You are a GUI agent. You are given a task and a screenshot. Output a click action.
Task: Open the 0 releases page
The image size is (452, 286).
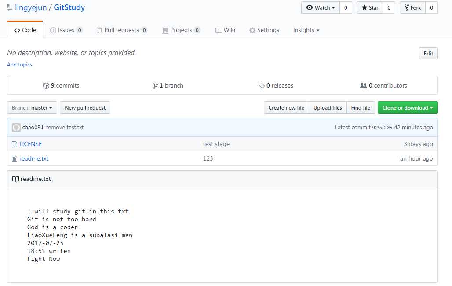coord(276,85)
